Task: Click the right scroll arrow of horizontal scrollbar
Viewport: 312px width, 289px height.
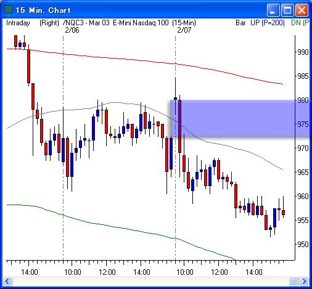Action: point(304,281)
